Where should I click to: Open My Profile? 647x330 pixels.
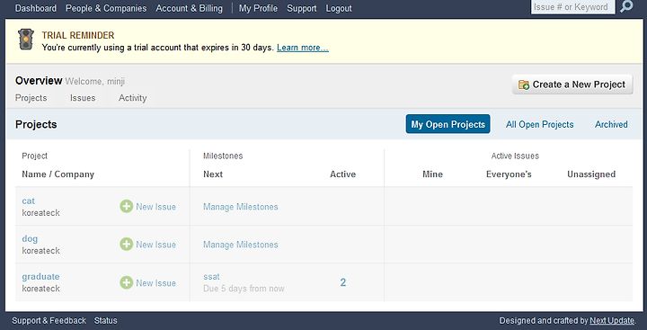258,8
